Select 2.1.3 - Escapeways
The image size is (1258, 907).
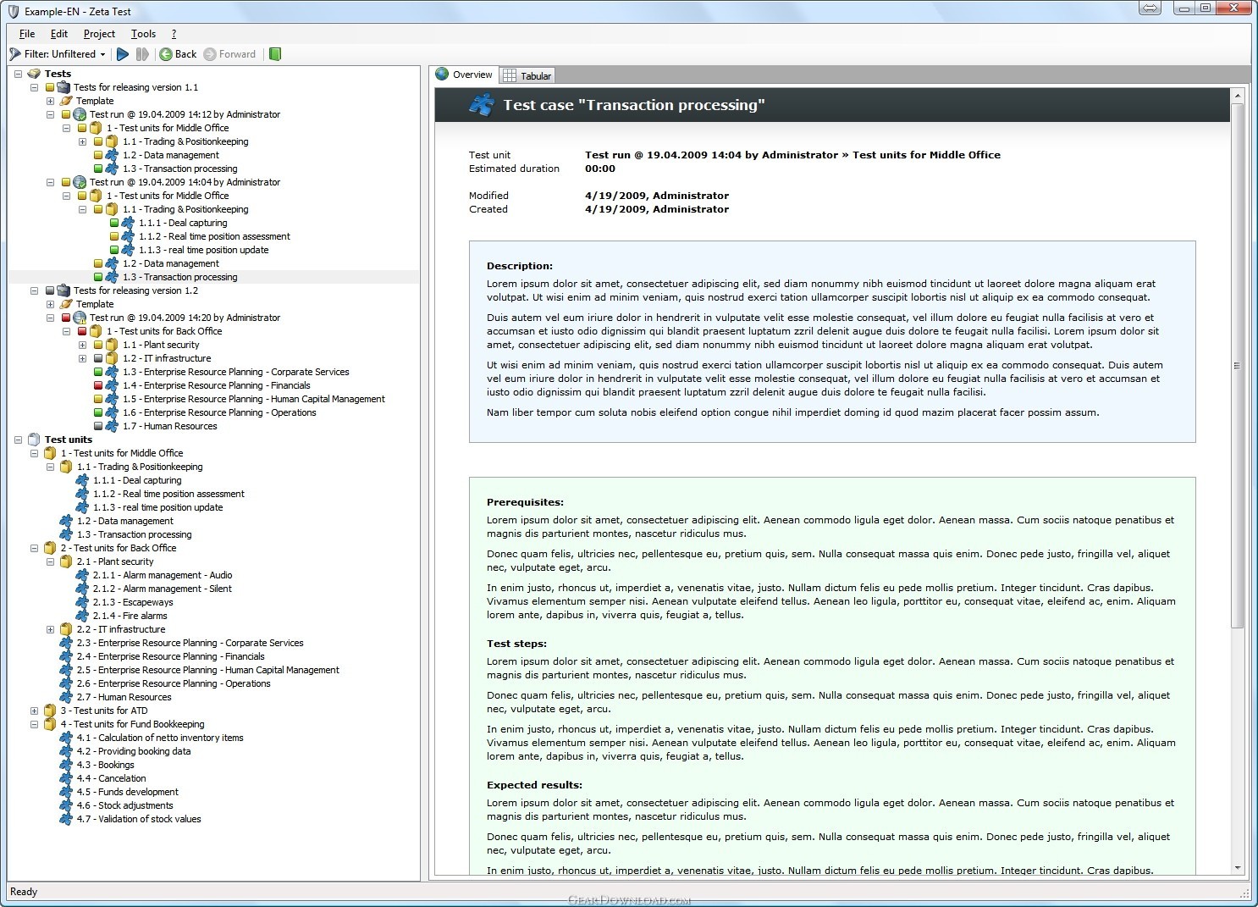133,602
